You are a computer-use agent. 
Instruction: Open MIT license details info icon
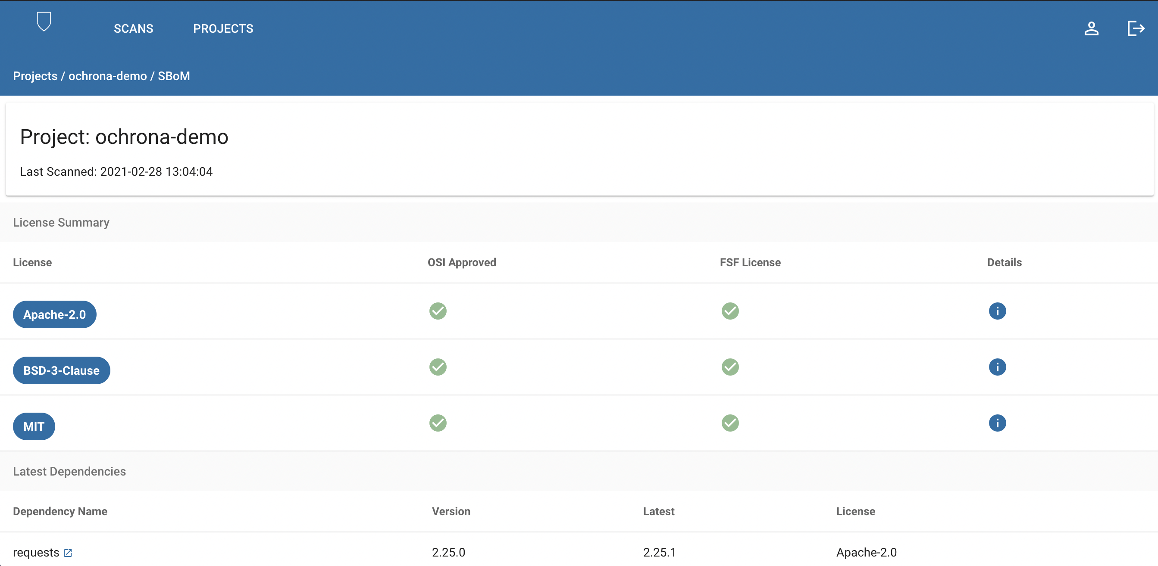997,423
